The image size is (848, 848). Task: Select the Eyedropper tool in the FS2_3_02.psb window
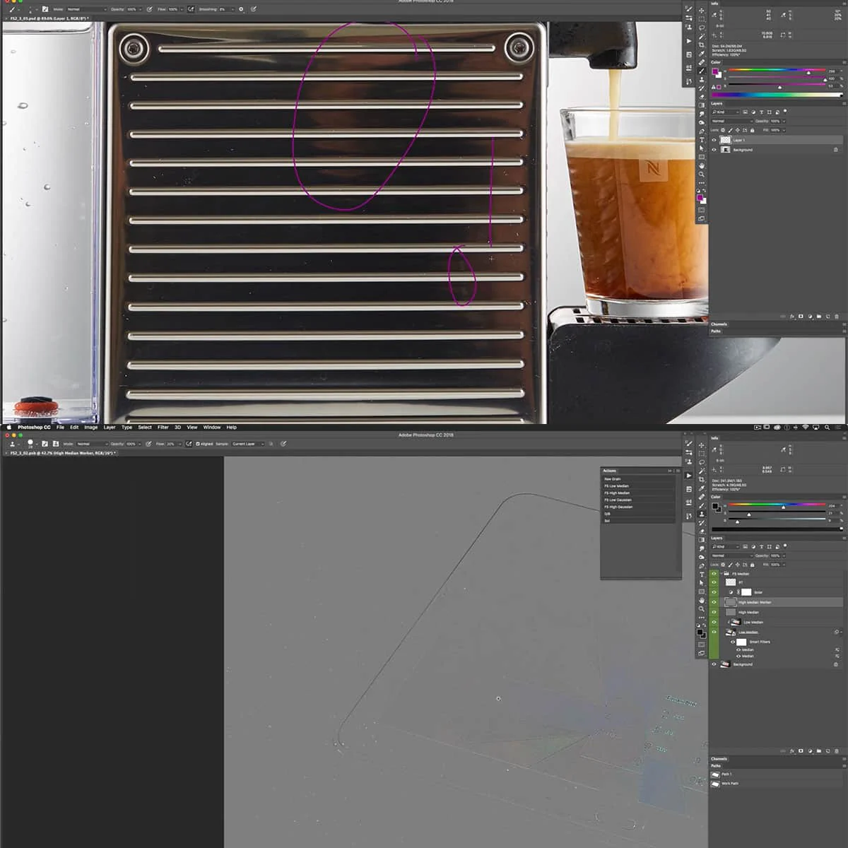coord(702,488)
